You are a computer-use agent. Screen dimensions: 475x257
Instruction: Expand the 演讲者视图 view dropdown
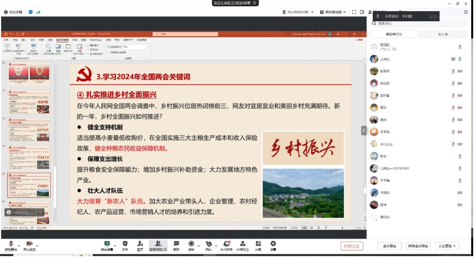(333, 12)
